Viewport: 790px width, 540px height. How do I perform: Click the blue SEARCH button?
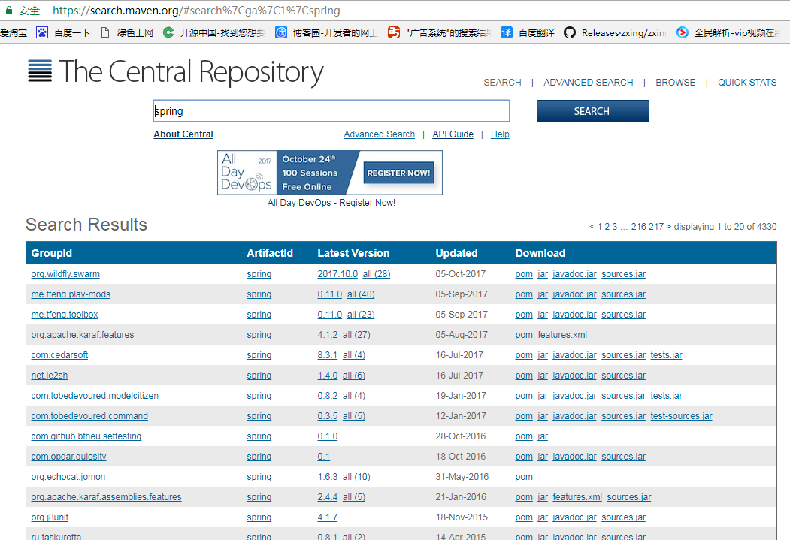coord(592,111)
